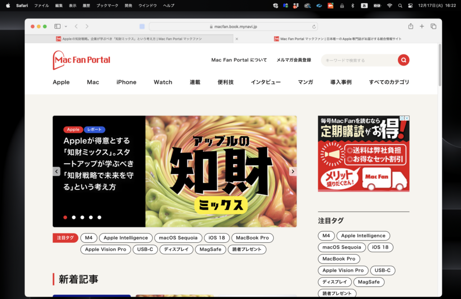Open the すべてのカテゴリ navigation item
Viewport: 461px width, 299px height.
[389, 82]
